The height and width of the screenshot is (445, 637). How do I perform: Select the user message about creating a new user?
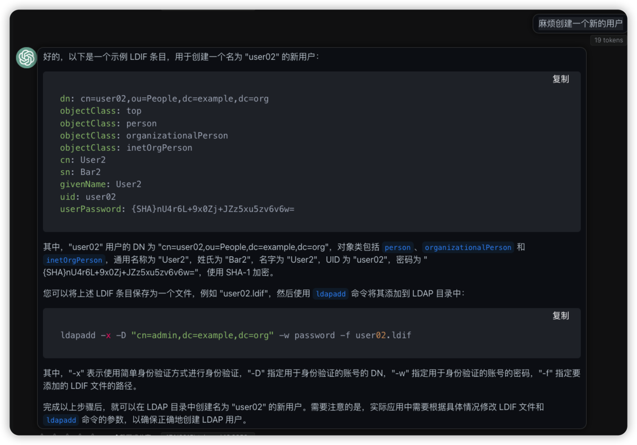pos(580,24)
